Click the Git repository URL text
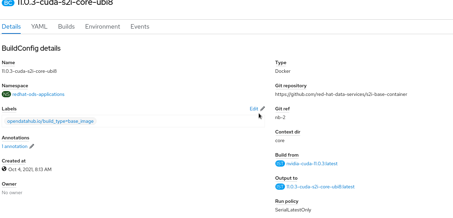453x218 pixels. point(341,94)
